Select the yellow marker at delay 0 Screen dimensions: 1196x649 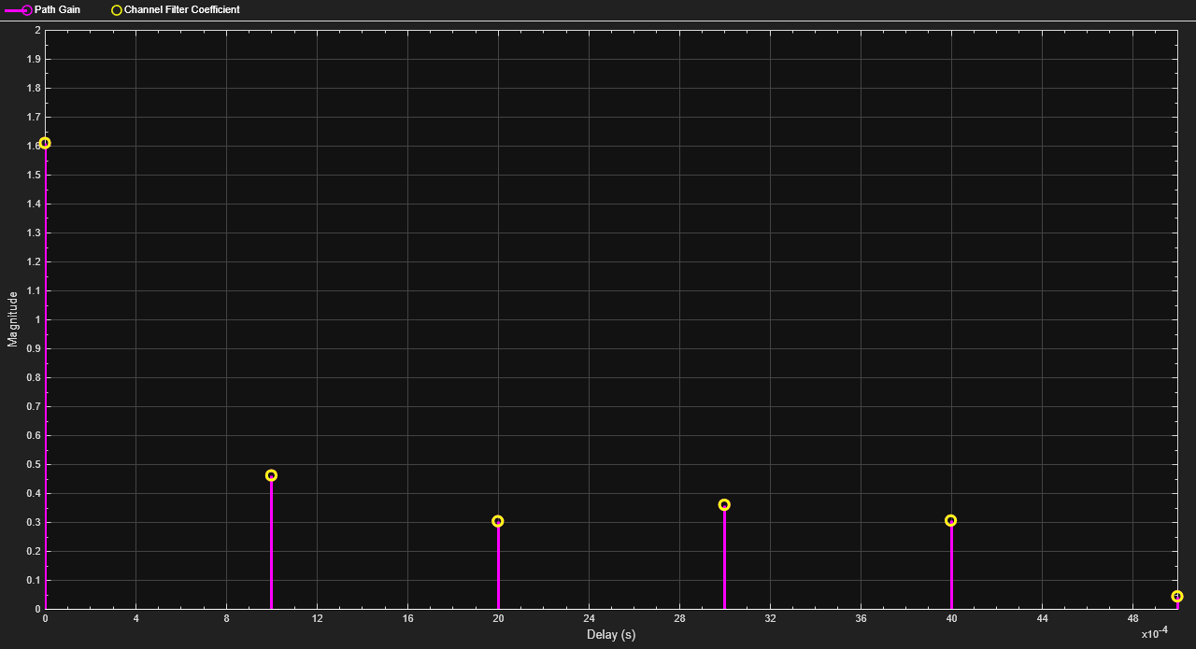tap(45, 143)
